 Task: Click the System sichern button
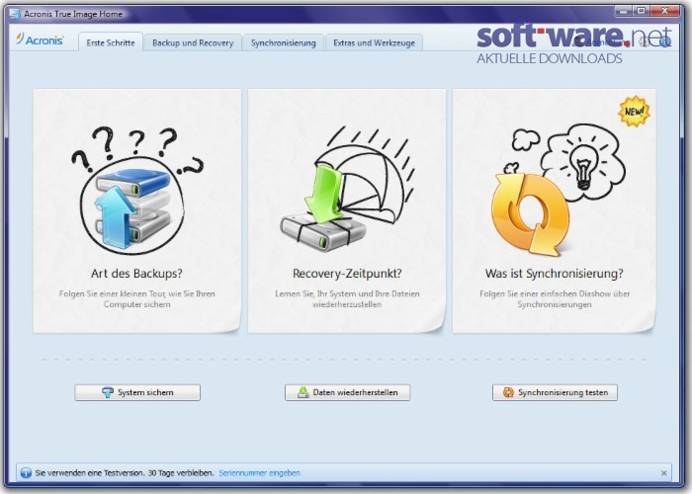coord(137,392)
